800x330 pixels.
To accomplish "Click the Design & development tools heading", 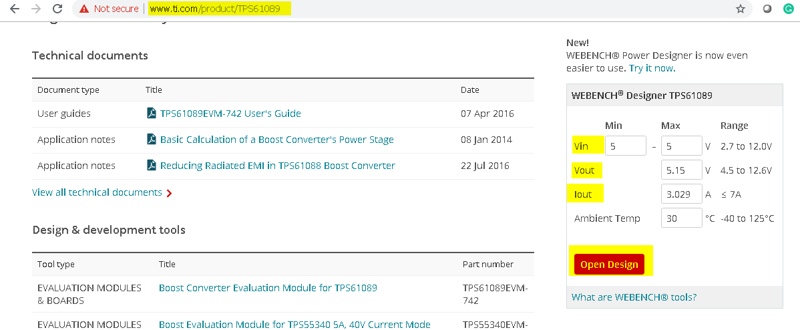I will 109,230.
